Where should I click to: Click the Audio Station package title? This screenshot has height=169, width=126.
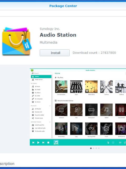click(58, 35)
